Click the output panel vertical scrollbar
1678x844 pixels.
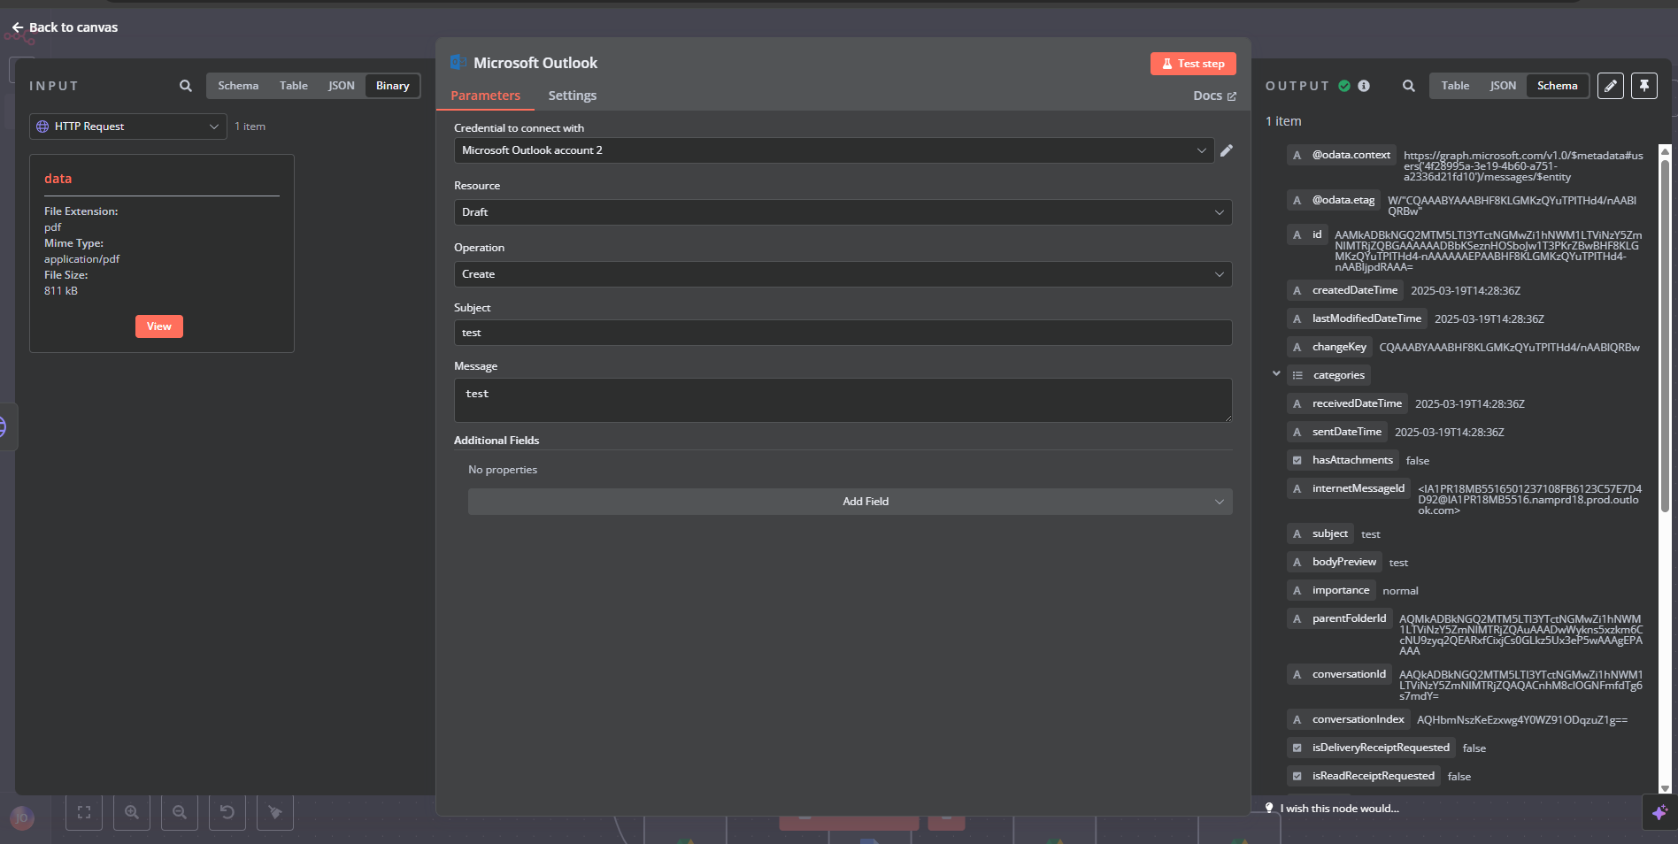coord(1665,336)
